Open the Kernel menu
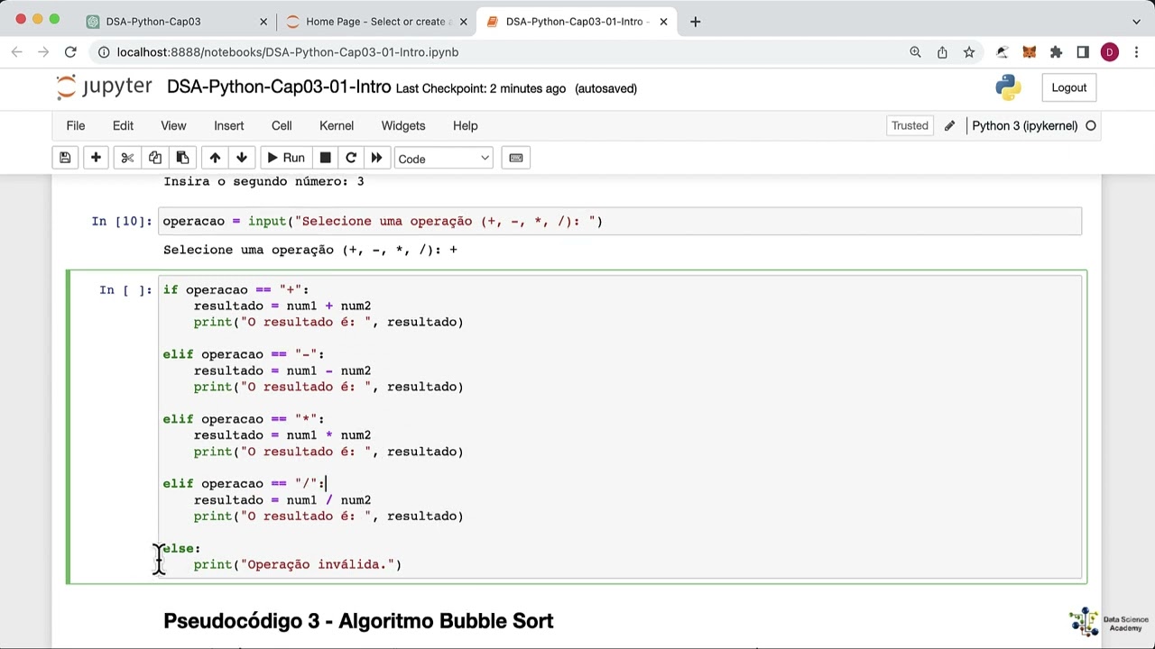 [337, 126]
